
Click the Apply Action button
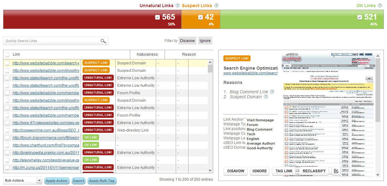(57, 181)
